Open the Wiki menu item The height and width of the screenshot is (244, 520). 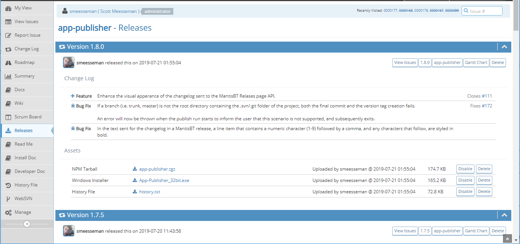tap(27, 103)
